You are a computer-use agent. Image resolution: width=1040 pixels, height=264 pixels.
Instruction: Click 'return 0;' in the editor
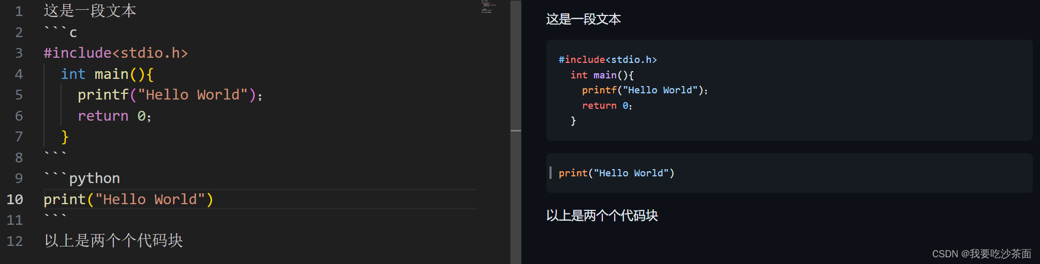tap(114, 116)
